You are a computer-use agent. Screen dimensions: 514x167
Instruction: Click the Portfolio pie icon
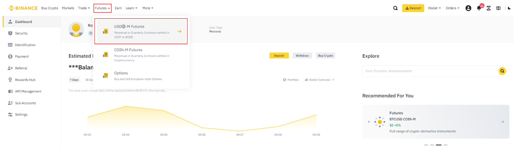285,80
